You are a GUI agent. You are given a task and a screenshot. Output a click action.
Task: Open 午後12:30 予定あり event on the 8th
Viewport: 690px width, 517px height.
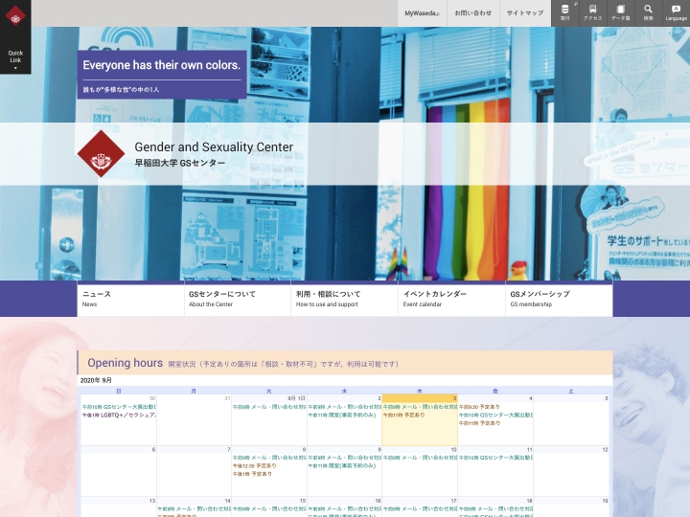click(255, 466)
